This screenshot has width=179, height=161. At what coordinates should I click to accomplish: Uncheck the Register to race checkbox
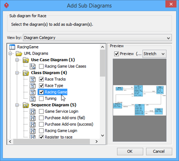pos(41,137)
